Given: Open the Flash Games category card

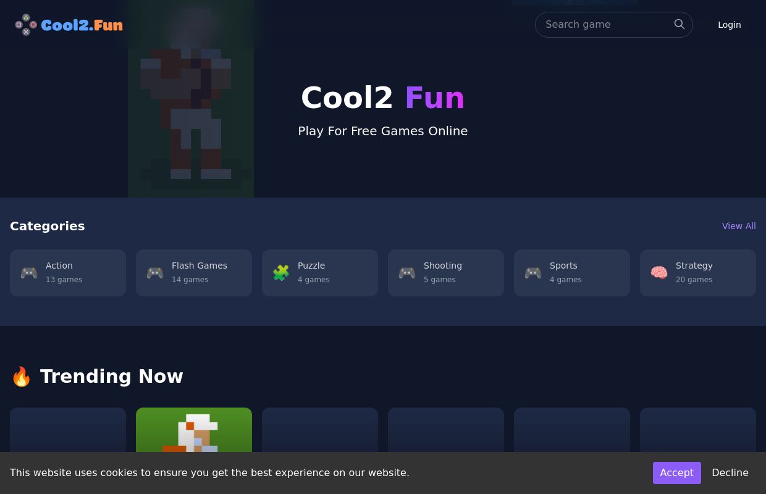Looking at the screenshot, I should (x=194, y=273).
